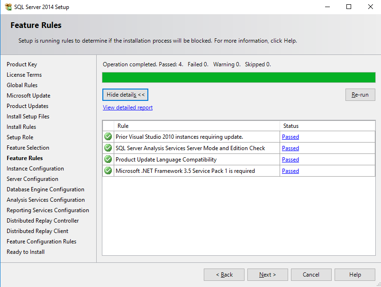Viewport: 381px width, 287px height.
Task: Open the View detailed report link
Action: 127,107
